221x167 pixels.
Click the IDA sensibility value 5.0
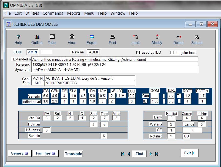tap(92, 96)
